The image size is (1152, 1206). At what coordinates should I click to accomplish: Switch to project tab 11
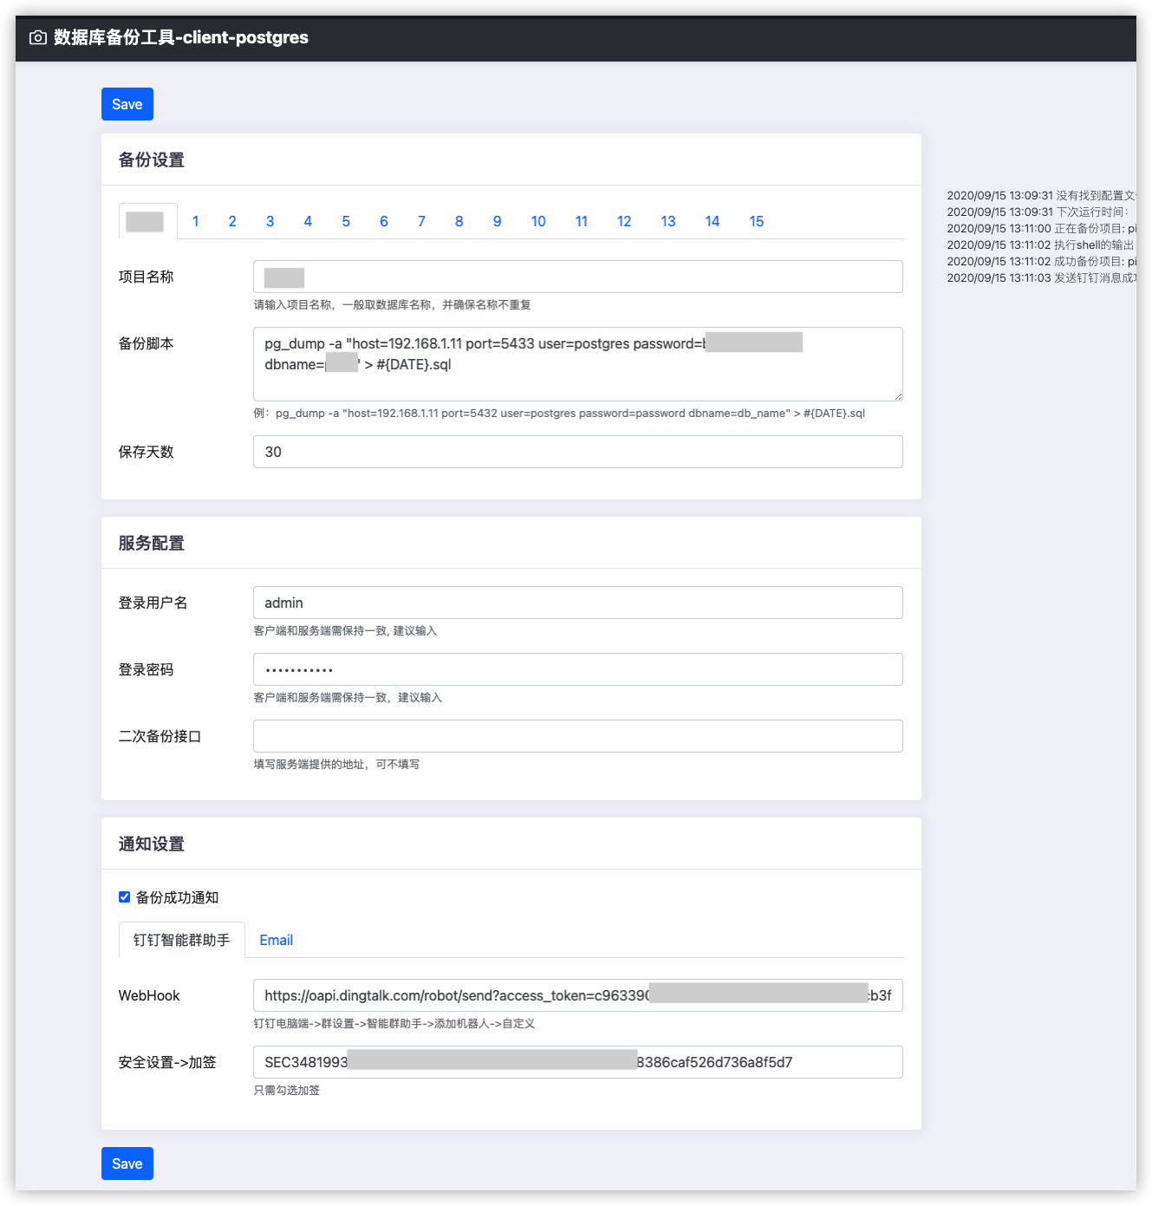[x=582, y=221]
